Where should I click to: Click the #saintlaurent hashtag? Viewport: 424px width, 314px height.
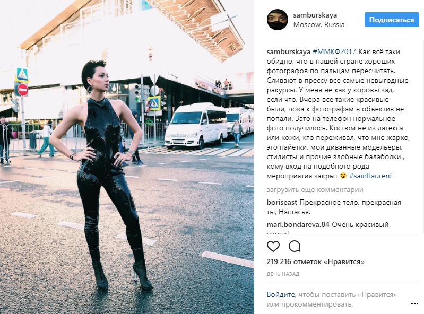pos(370,176)
